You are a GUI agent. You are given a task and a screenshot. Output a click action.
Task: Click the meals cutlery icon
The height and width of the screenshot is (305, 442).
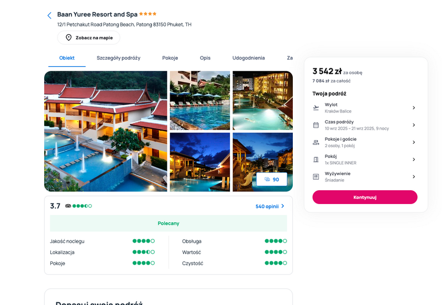[x=316, y=176]
